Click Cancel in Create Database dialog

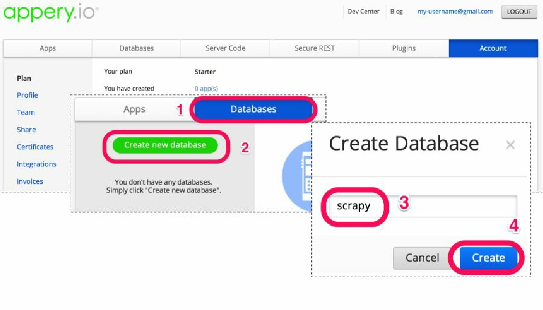tap(422, 257)
